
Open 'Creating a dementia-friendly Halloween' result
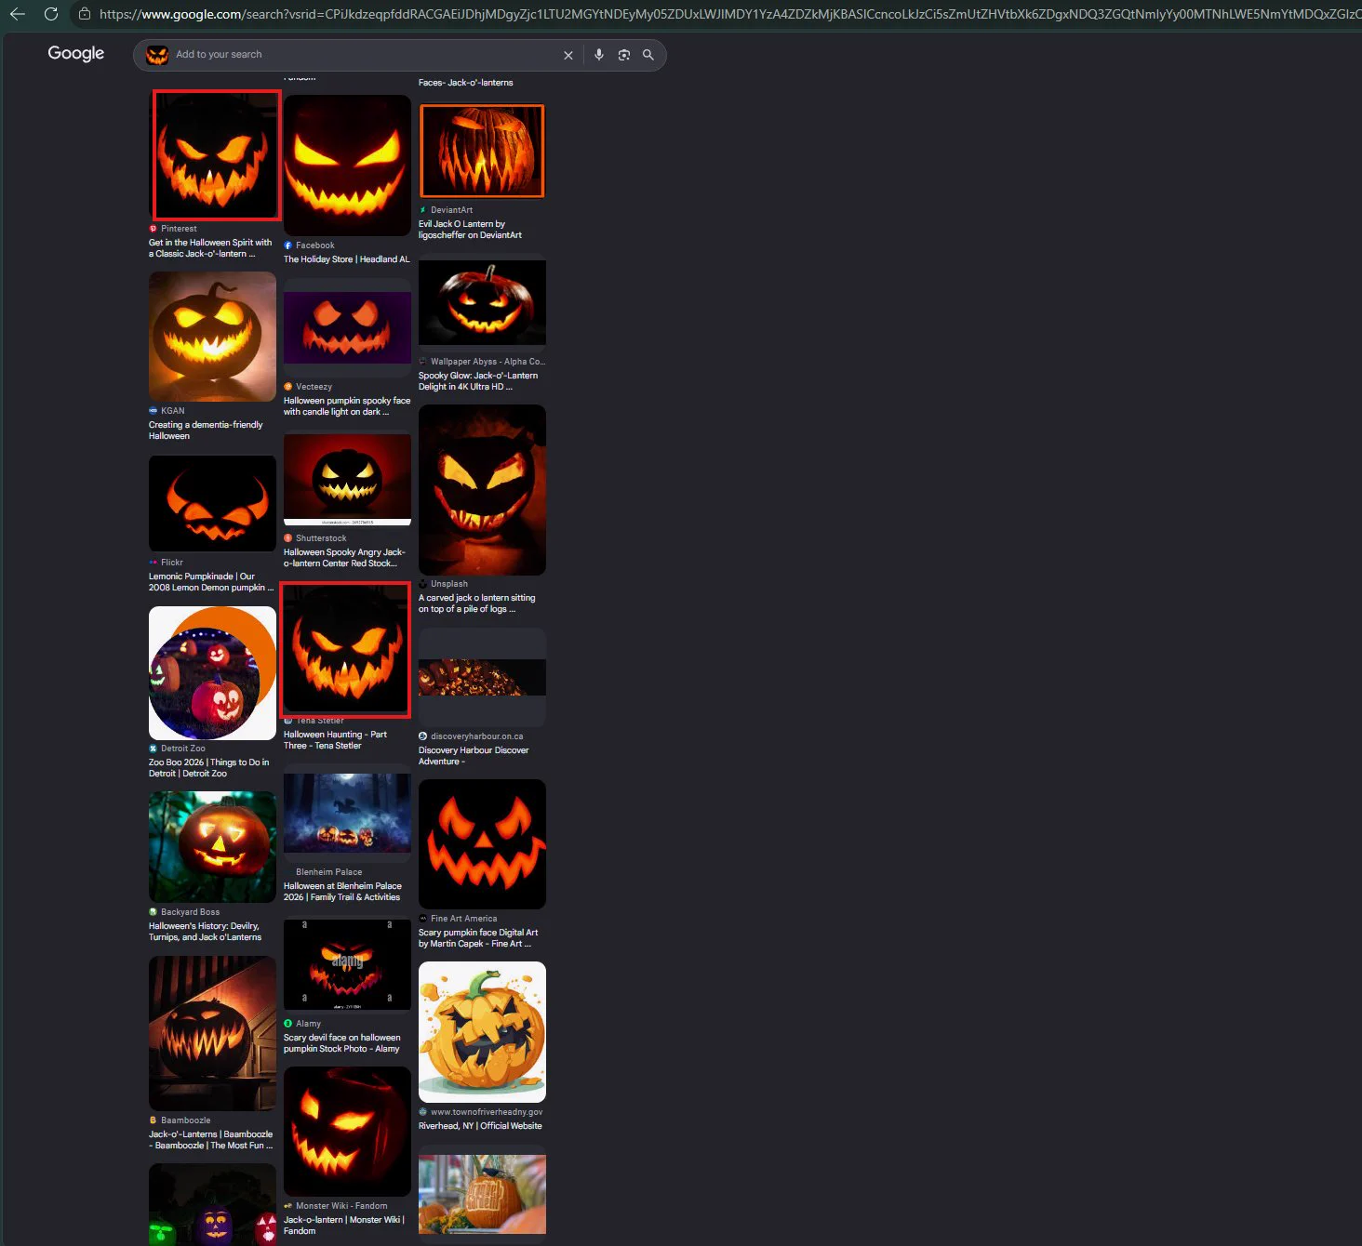[206, 431]
